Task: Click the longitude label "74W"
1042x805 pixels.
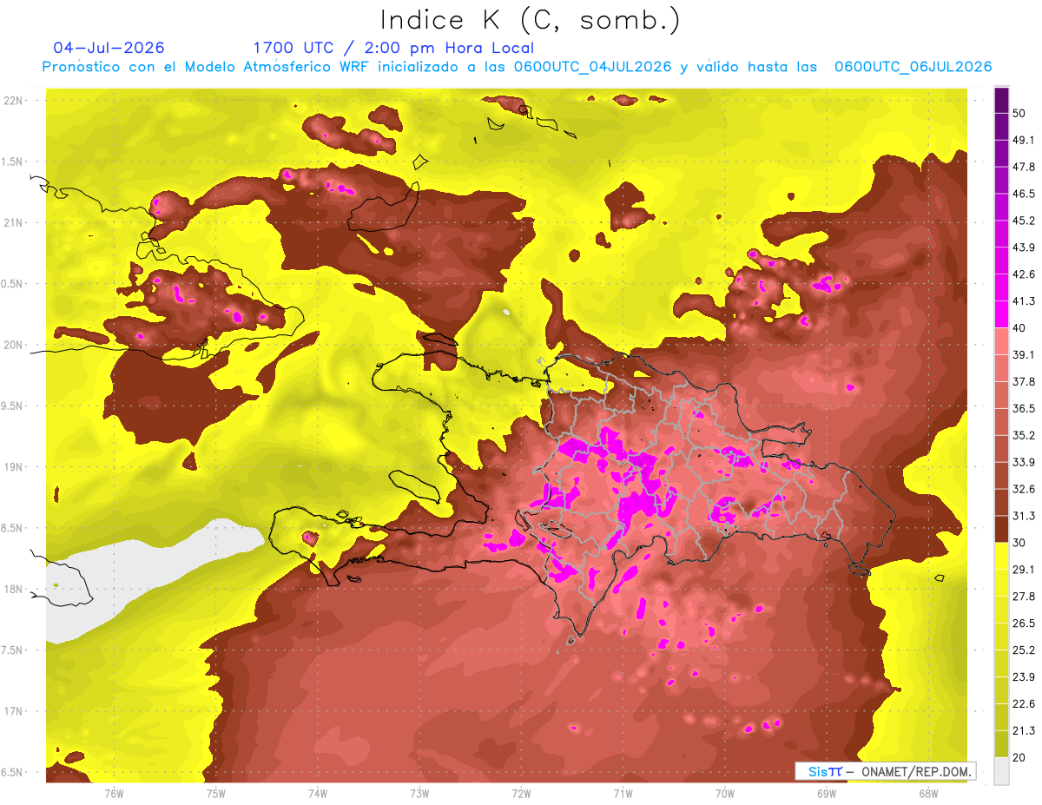Action: pos(317,794)
